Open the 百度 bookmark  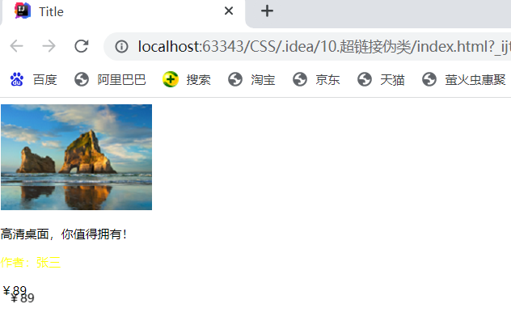pyautogui.click(x=34, y=79)
